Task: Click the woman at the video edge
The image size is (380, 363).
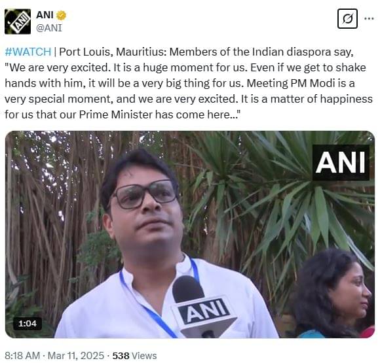Action: point(334,293)
